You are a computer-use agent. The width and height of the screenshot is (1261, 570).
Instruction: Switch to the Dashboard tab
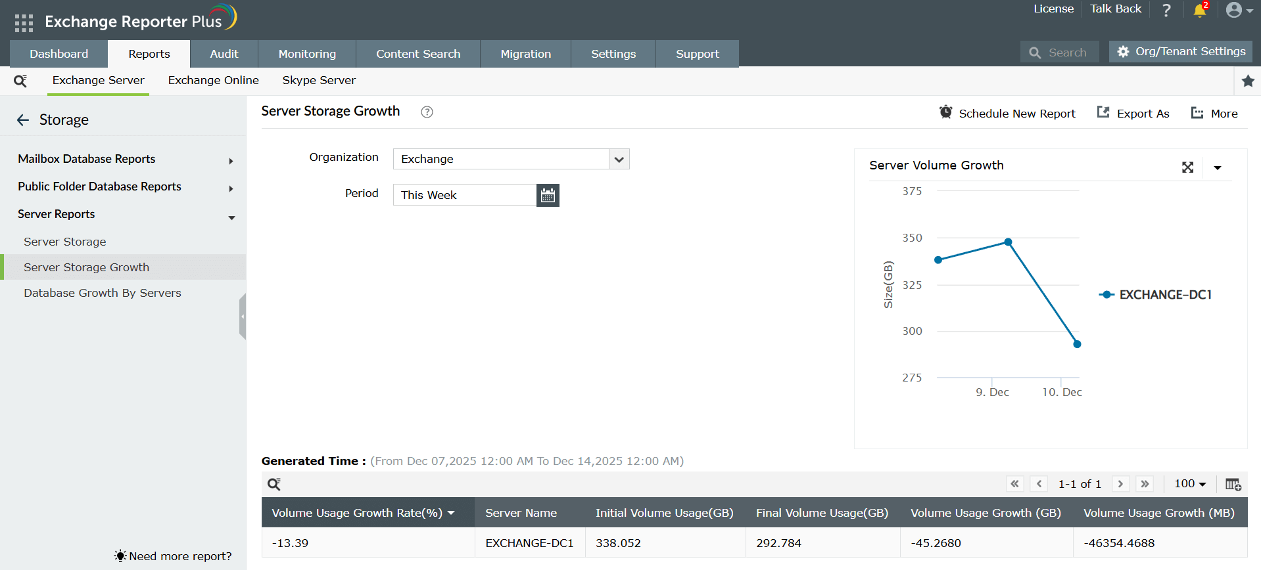pyautogui.click(x=59, y=54)
